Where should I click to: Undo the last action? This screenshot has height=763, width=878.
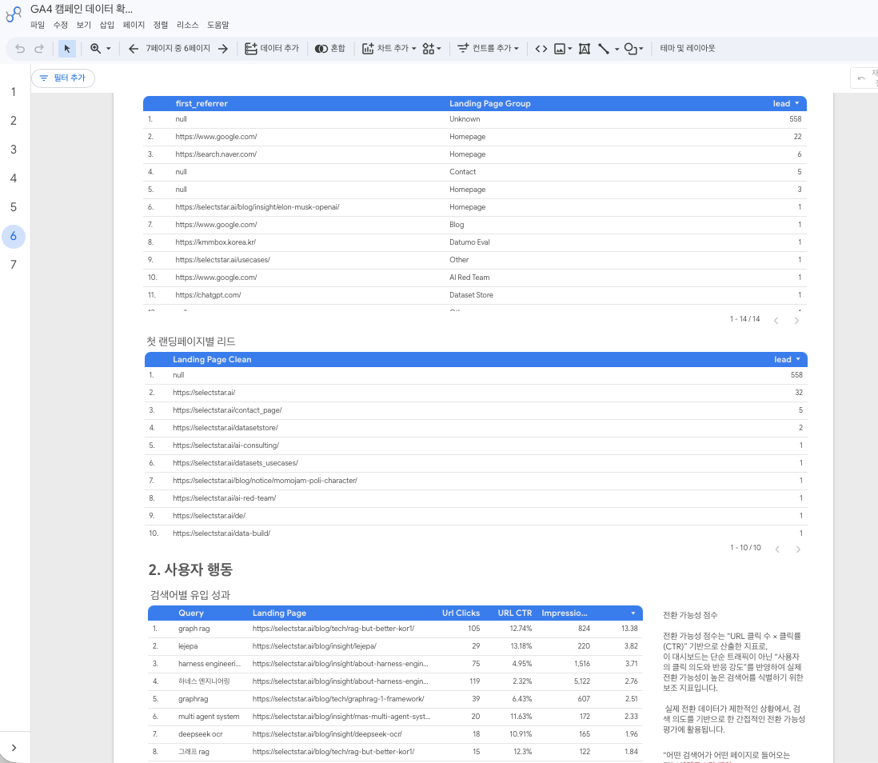pos(20,49)
